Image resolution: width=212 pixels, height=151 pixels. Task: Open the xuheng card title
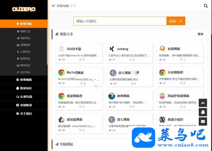[123, 49]
